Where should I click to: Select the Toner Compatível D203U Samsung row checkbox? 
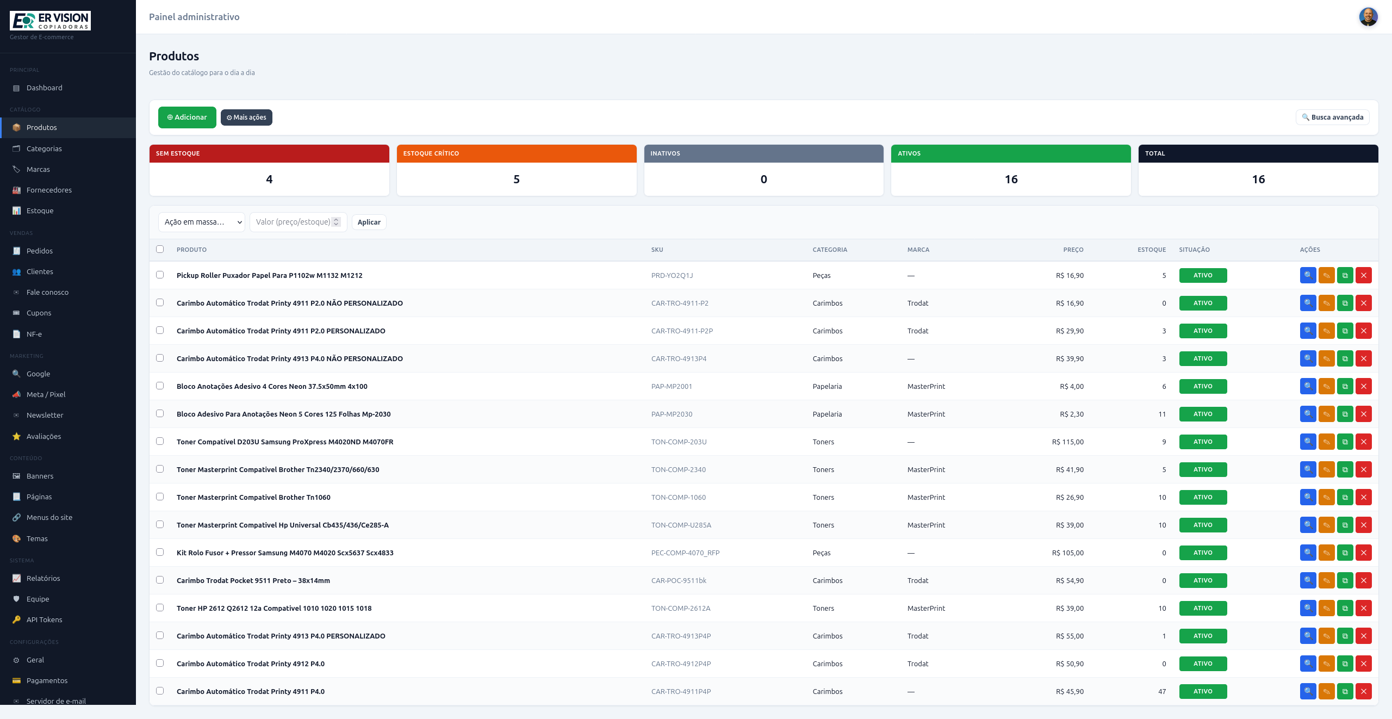[x=160, y=441]
